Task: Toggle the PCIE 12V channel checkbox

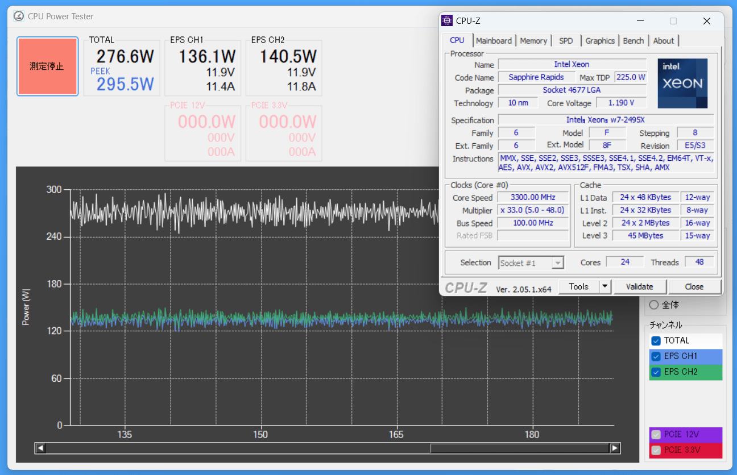Action: (x=656, y=435)
